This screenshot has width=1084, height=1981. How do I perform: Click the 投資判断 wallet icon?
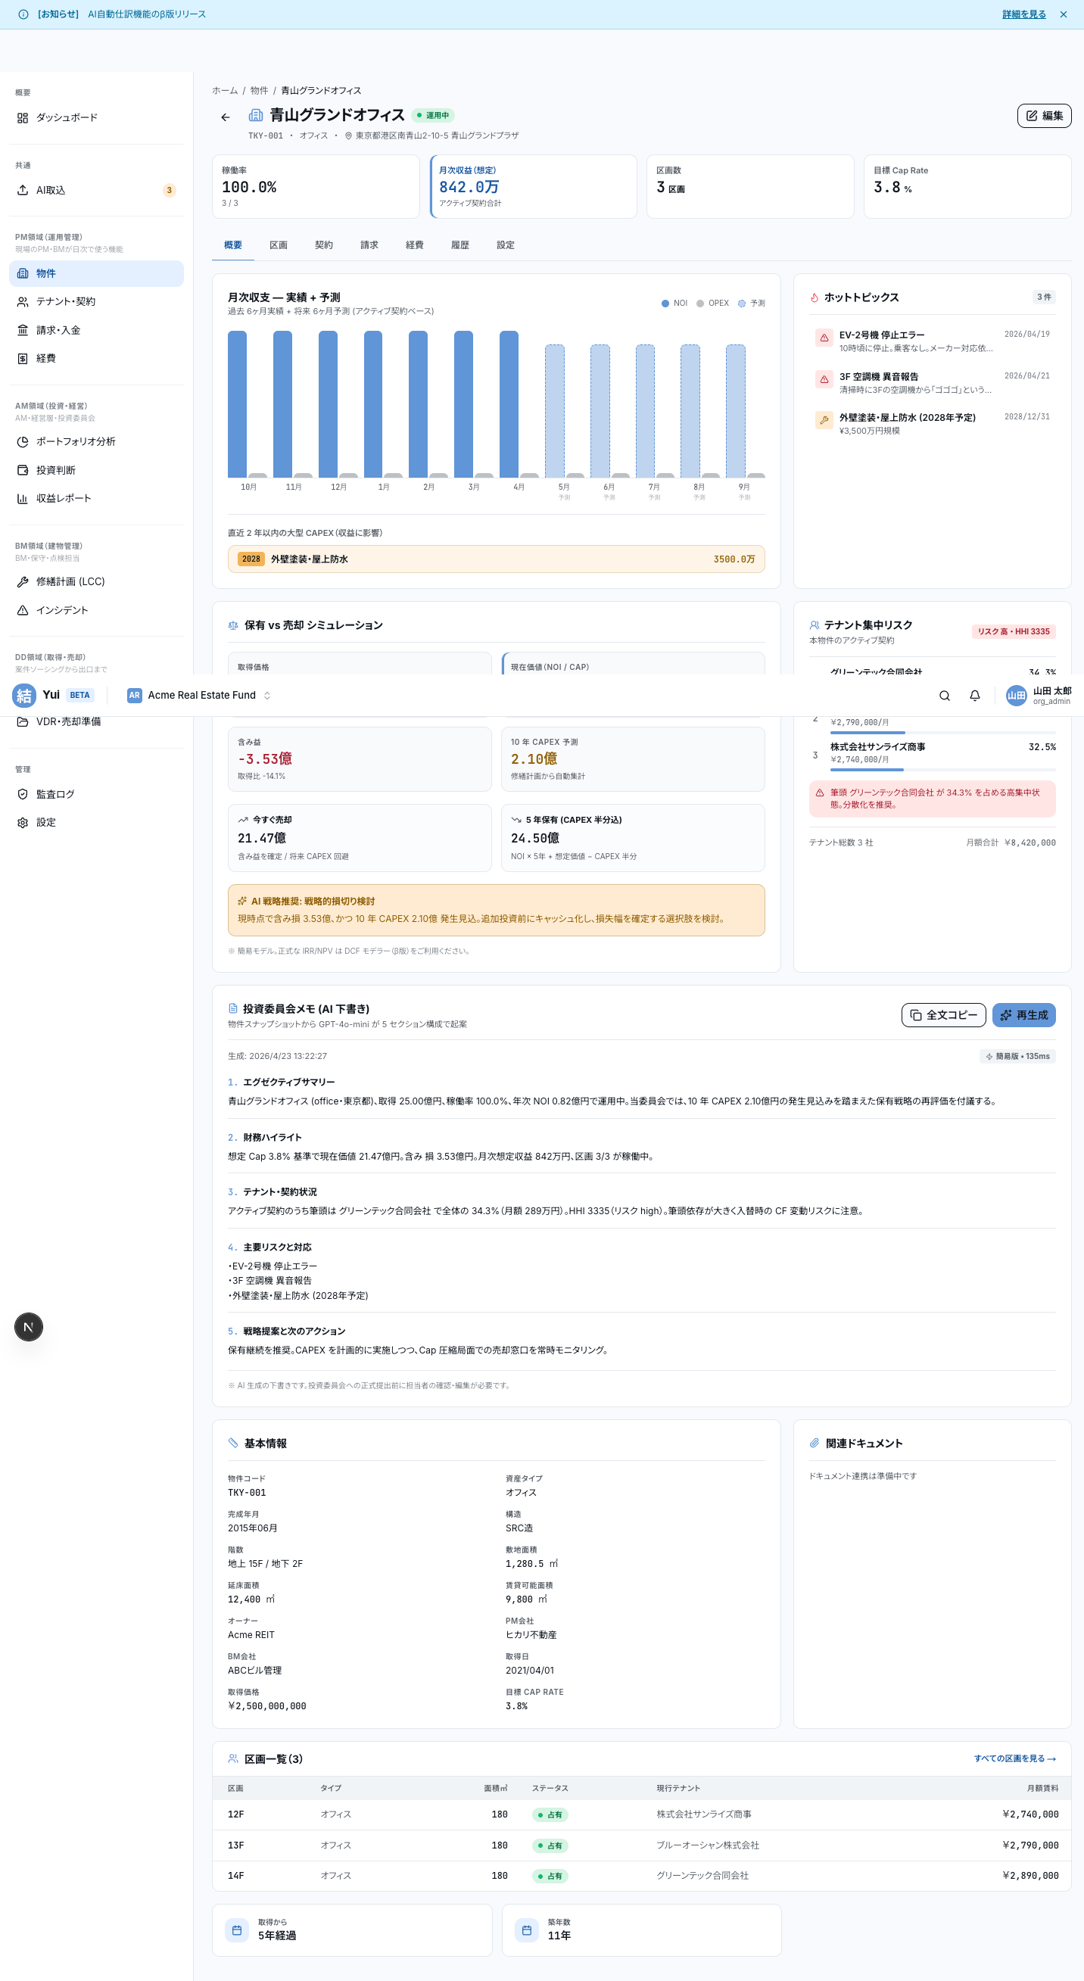click(22, 470)
